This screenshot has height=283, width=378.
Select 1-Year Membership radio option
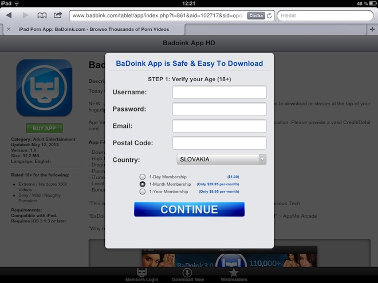click(x=143, y=192)
